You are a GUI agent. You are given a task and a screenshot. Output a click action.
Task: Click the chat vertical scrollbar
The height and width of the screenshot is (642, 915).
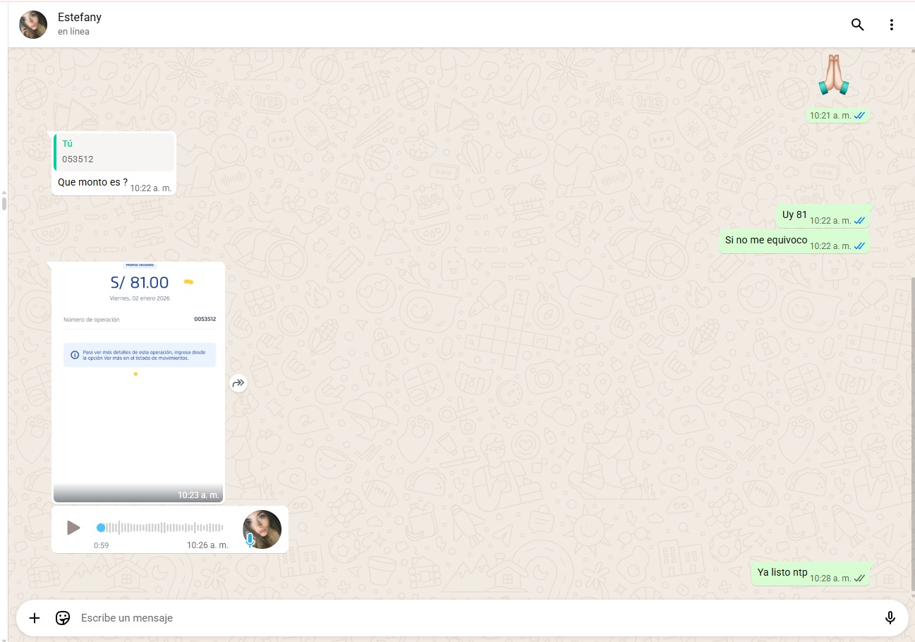911,423
